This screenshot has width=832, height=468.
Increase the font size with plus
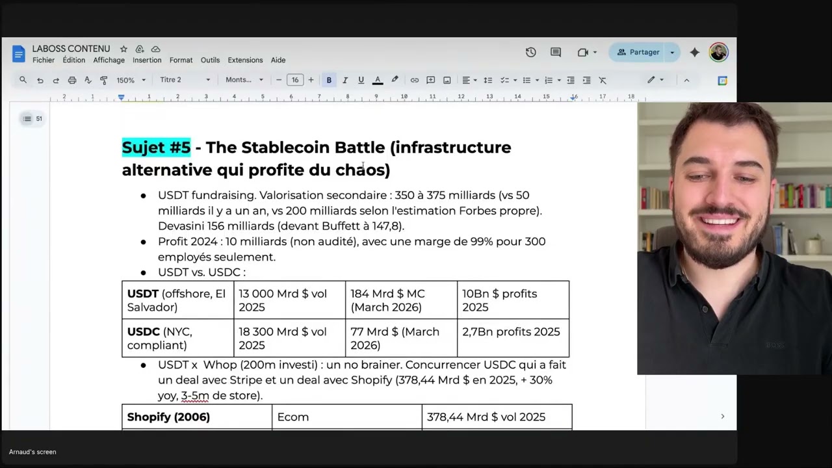311,80
